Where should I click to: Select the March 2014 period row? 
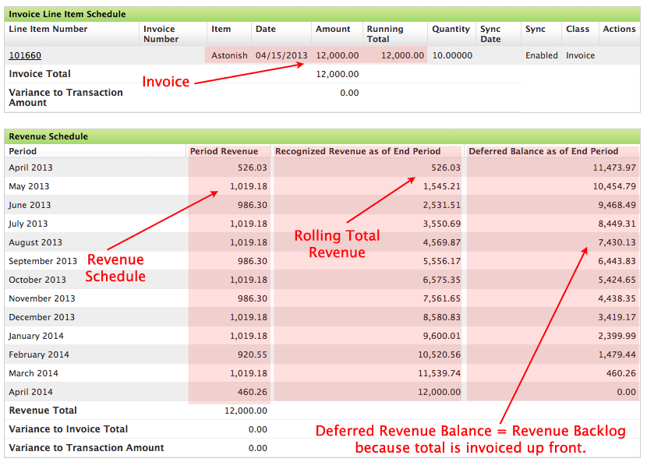322,373
